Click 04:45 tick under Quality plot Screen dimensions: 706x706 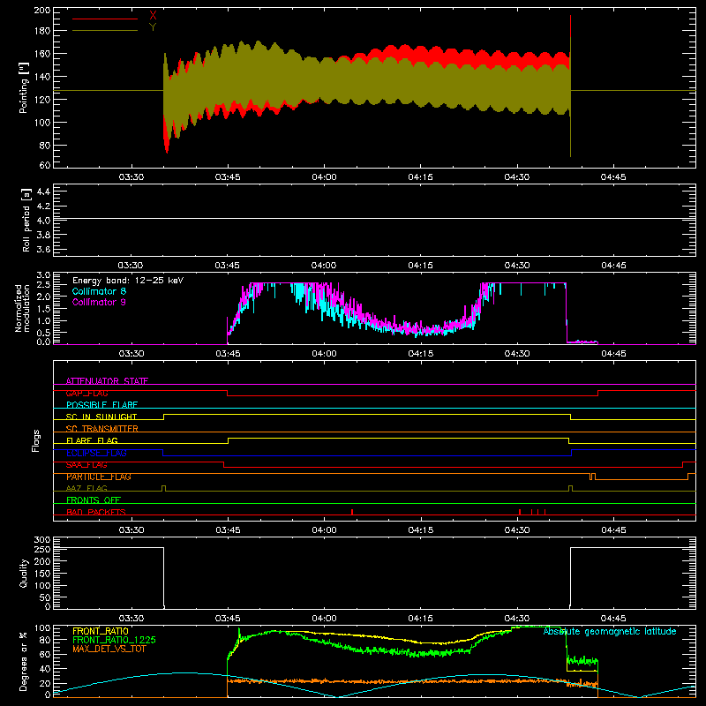point(612,619)
